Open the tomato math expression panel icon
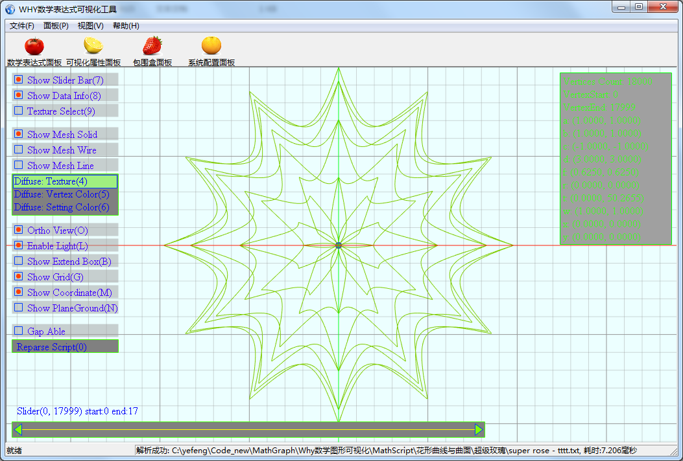Screen dimensions: 683x461 (34, 47)
